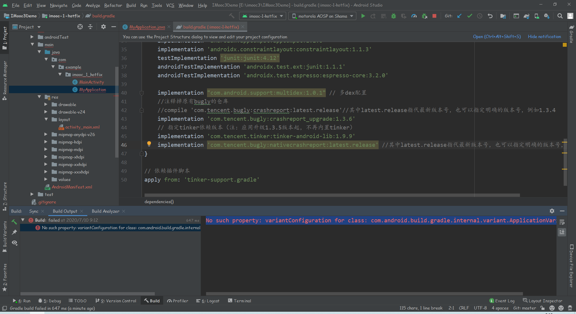Click the Git Update Project arrow
Viewport: 576px width, 314px height.
(x=459, y=16)
